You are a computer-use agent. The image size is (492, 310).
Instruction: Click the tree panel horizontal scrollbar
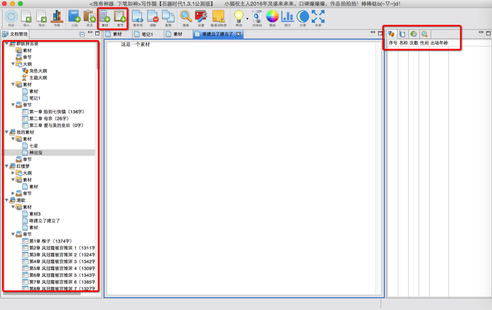point(42,294)
